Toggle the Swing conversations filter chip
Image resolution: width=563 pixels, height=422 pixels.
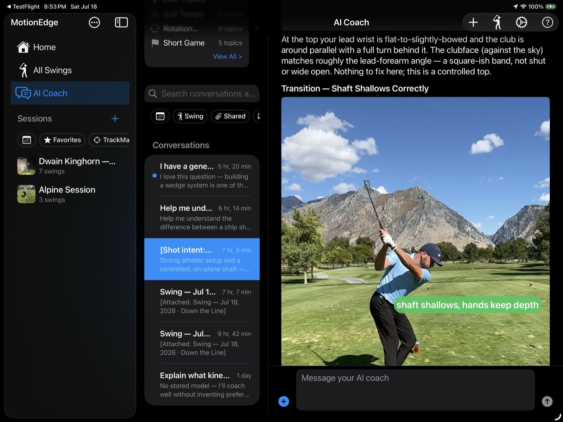(x=190, y=116)
